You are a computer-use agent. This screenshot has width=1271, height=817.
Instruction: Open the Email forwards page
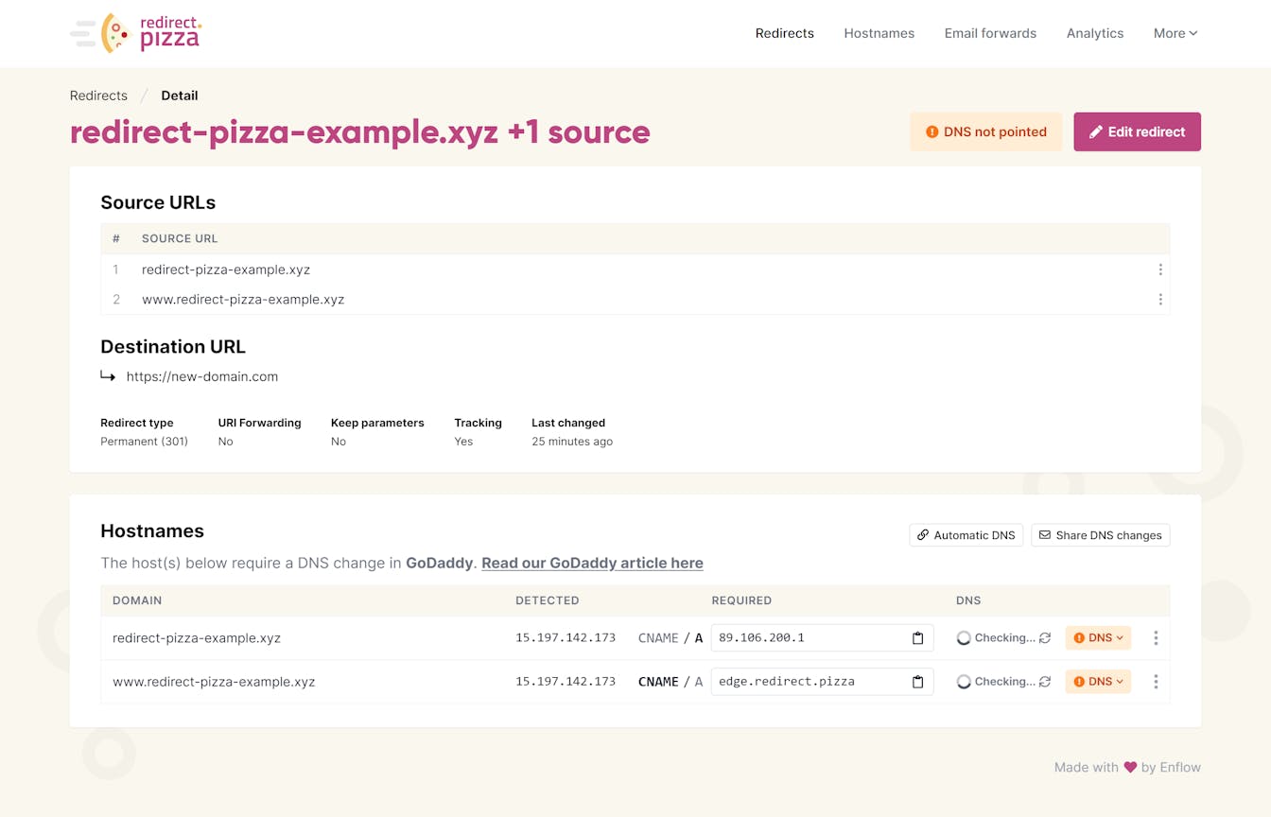[x=990, y=33]
